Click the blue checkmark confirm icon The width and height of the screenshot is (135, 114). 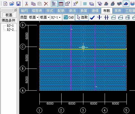[x=92, y=18]
